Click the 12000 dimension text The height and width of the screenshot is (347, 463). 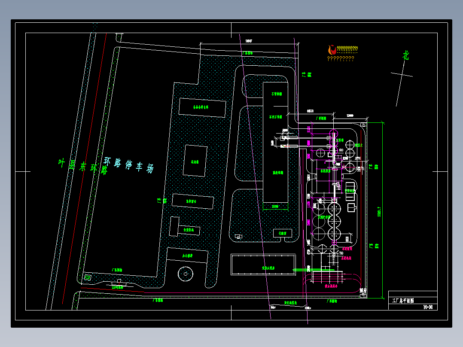coord(350,116)
